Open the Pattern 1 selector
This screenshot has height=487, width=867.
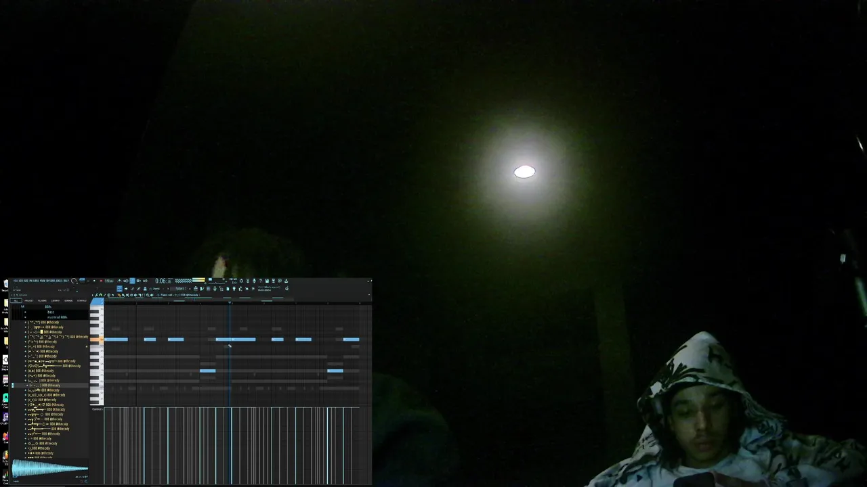180,289
